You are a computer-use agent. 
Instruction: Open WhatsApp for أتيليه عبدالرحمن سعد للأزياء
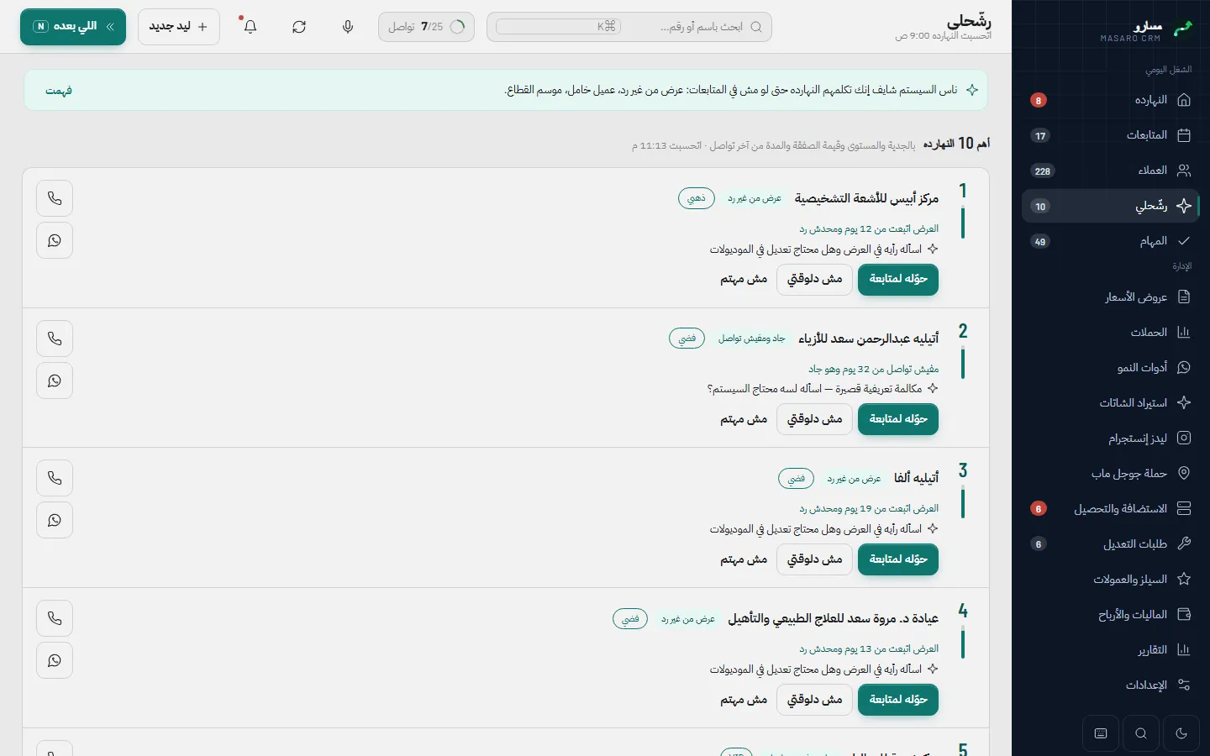[55, 381]
